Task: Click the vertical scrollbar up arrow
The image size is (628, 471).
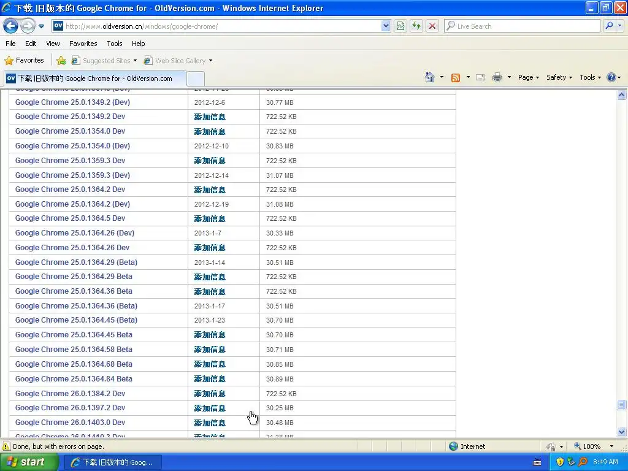Action: pos(622,95)
